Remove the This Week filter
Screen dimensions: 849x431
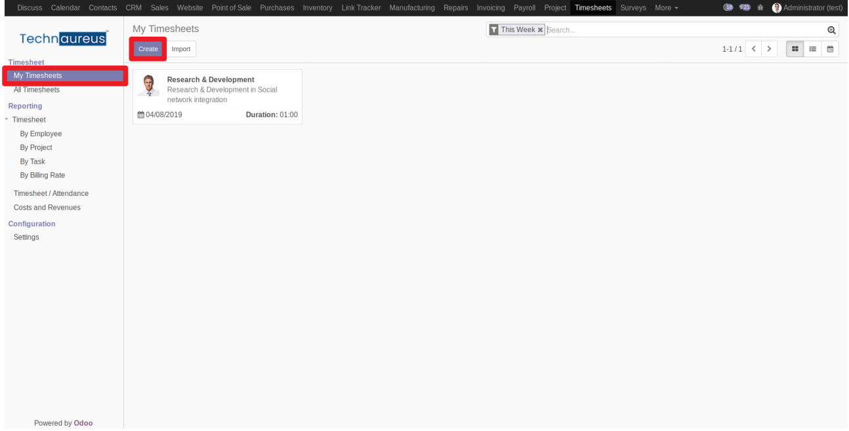coord(540,30)
